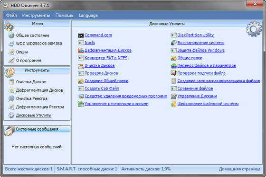Viewport: 266px width, 177px height.
Task: Open the Language menu
Action: coord(88,16)
